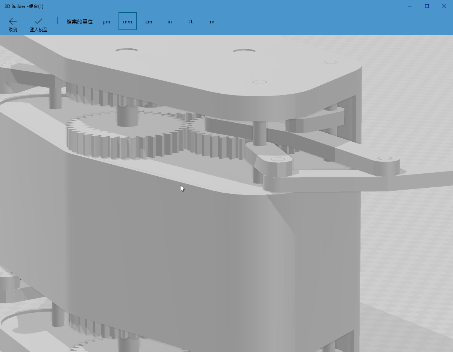Click the checkered build plate at right

pyautogui.click(x=408, y=245)
